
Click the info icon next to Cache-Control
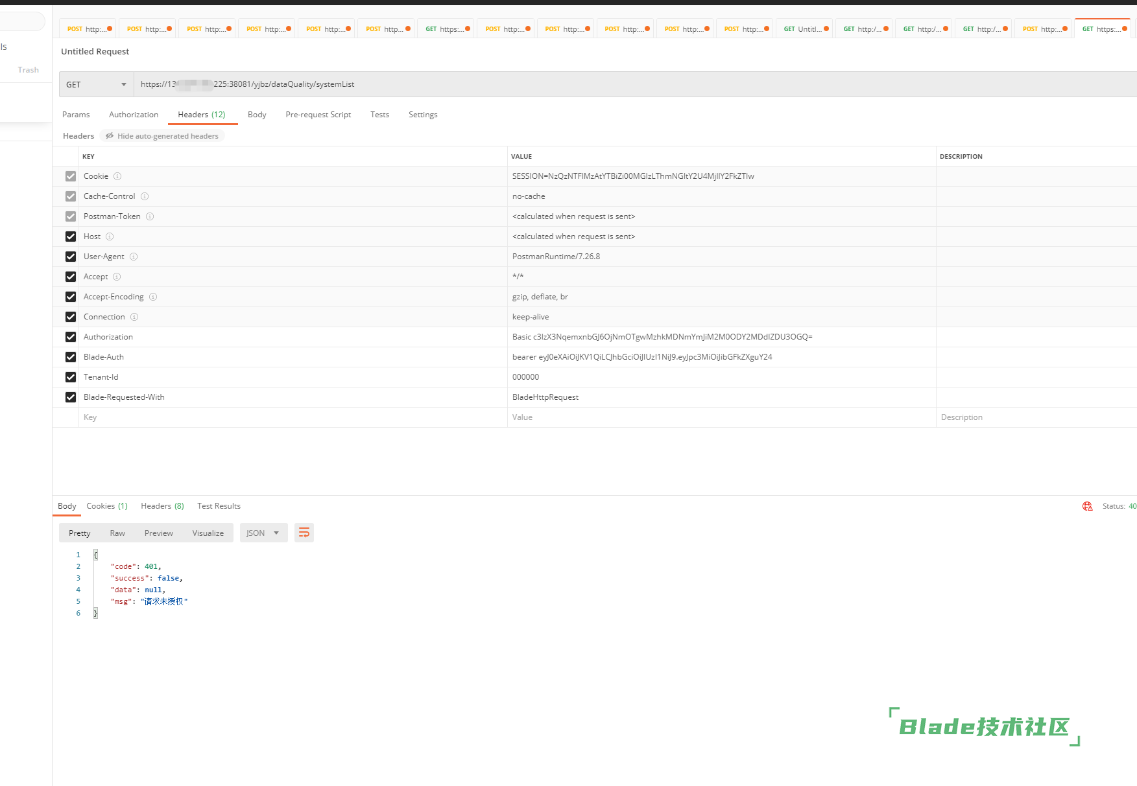(145, 196)
